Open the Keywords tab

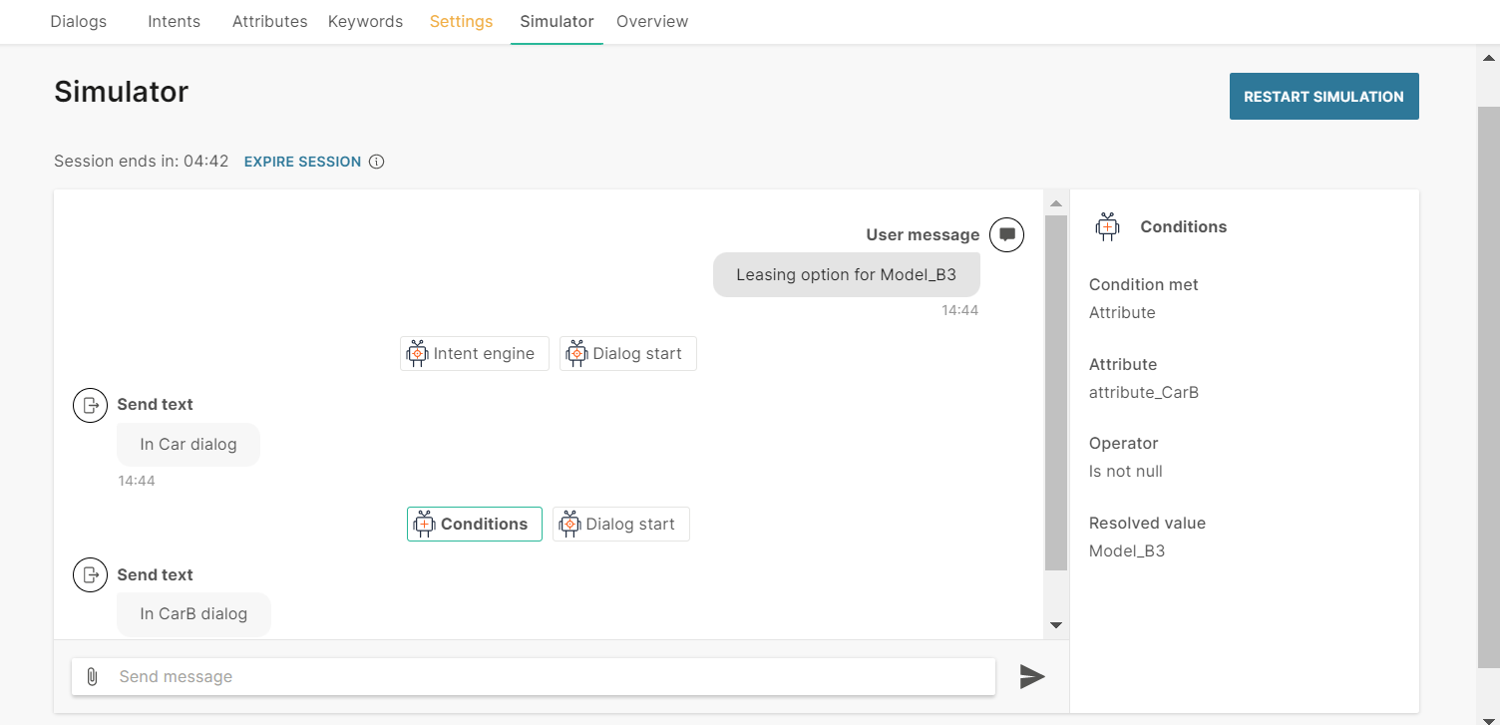tap(365, 21)
